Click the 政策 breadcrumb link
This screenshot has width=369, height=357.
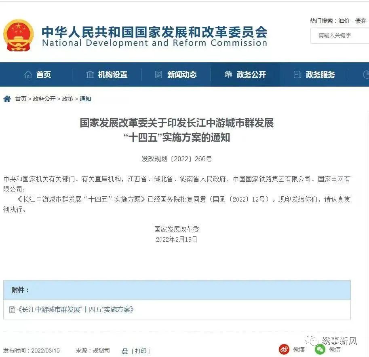pyautogui.click(x=67, y=99)
